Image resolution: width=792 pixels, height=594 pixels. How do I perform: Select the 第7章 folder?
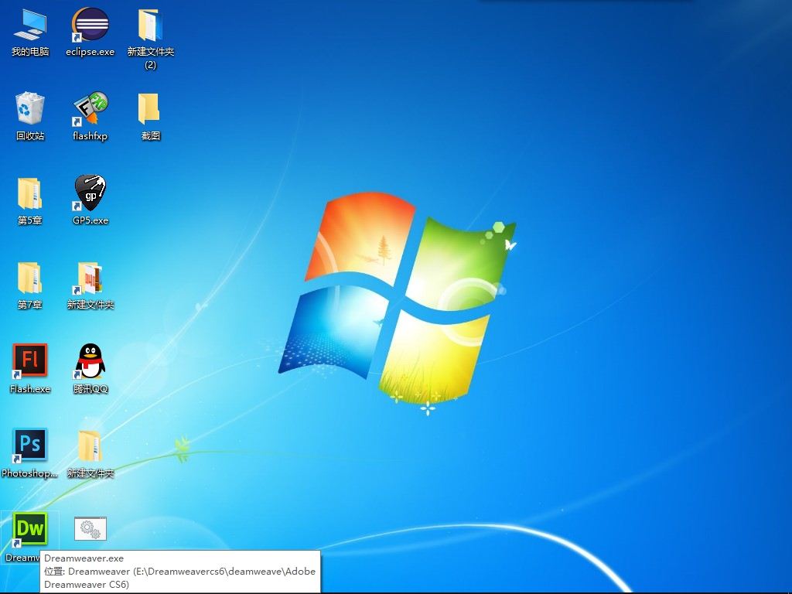point(29,278)
